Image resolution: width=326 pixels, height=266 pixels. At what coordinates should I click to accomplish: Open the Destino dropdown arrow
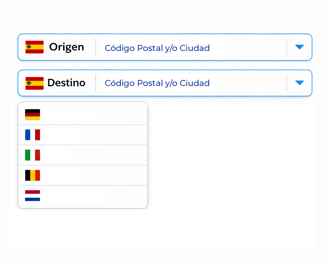point(299,83)
